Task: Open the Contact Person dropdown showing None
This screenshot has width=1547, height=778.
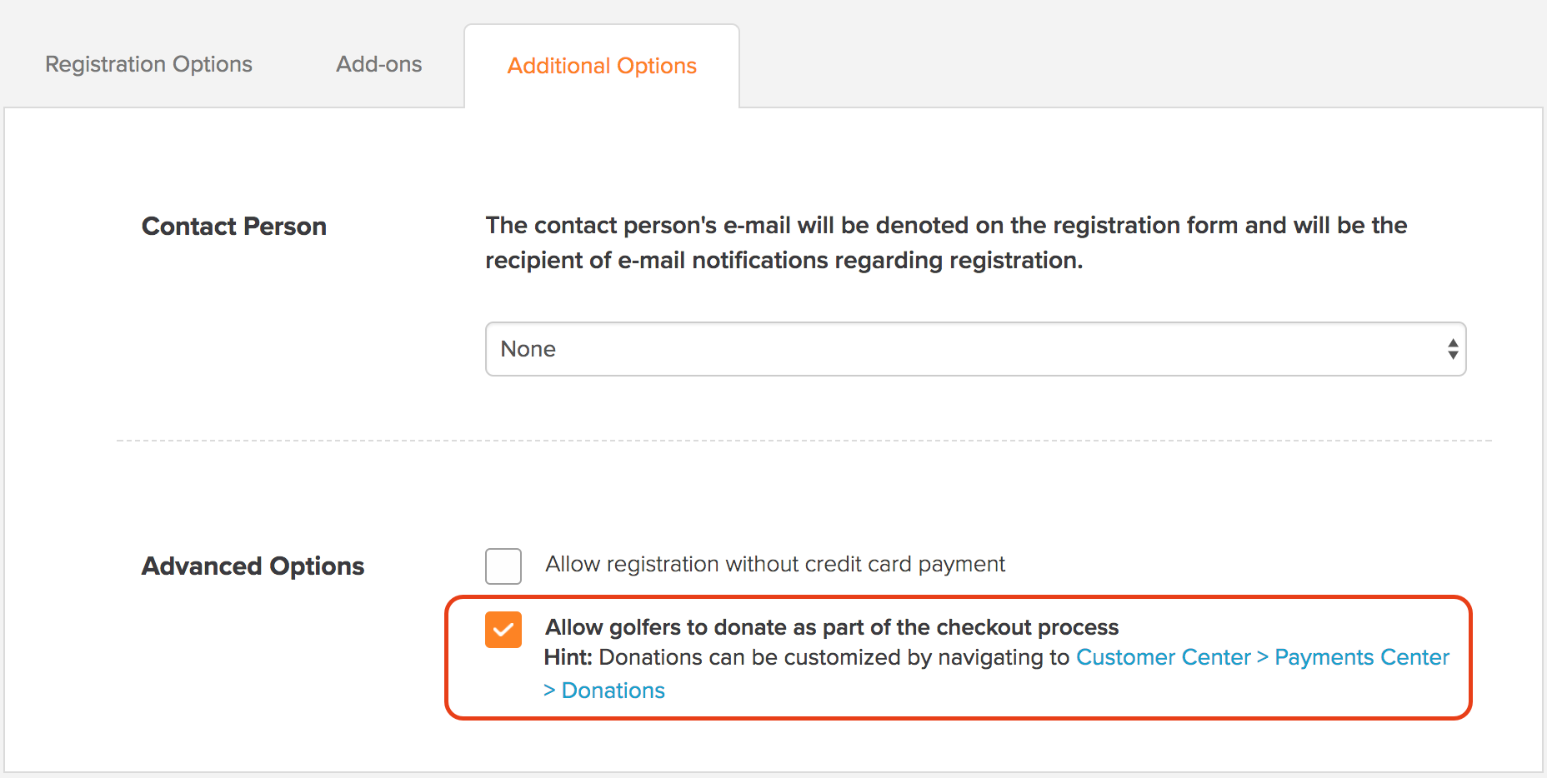Action: click(x=975, y=349)
